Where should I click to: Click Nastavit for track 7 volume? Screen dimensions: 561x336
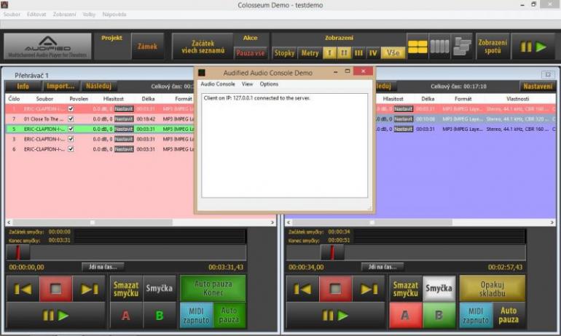(x=124, y=119)
